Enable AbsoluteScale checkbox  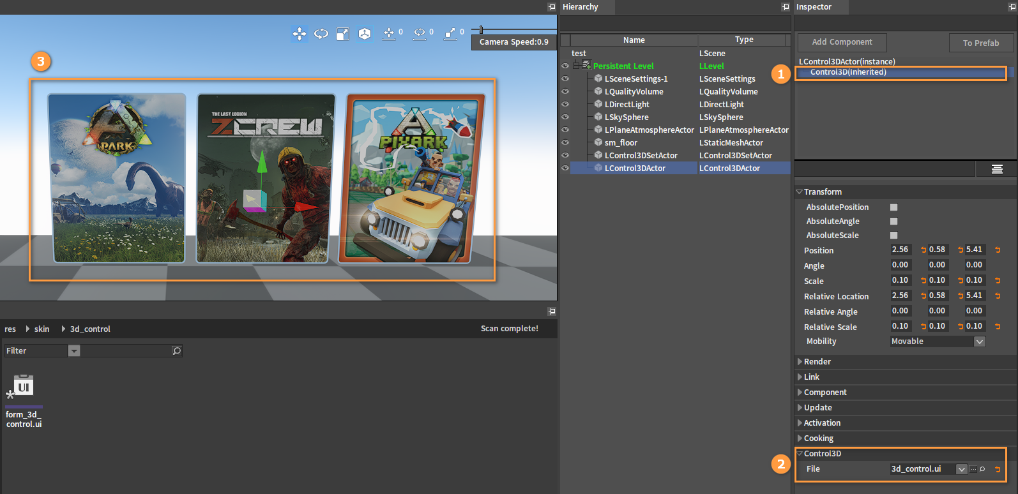tap(894, 235)
